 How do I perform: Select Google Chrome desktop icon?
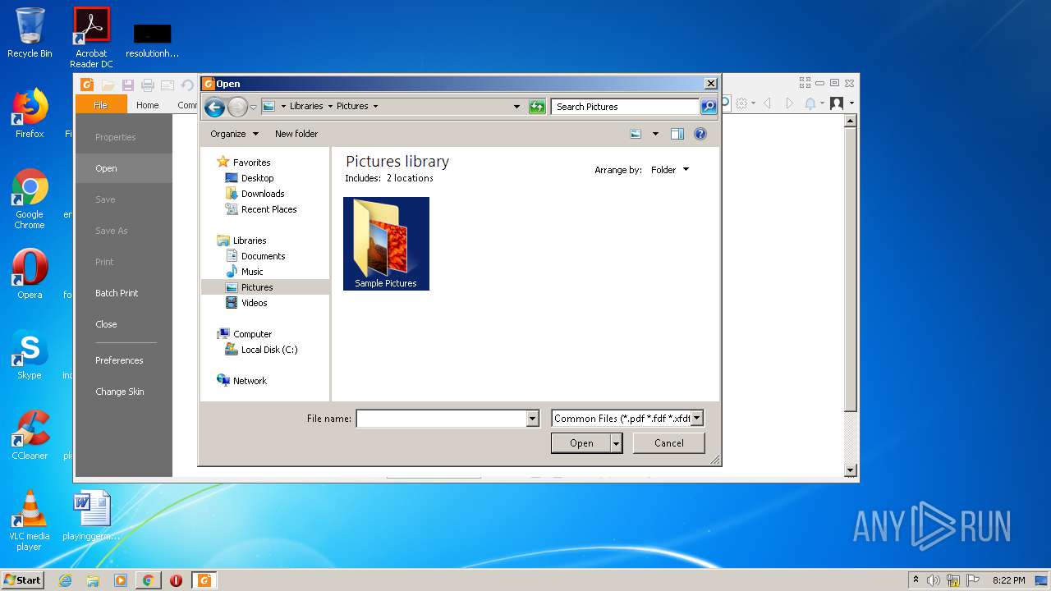(30, 199)
